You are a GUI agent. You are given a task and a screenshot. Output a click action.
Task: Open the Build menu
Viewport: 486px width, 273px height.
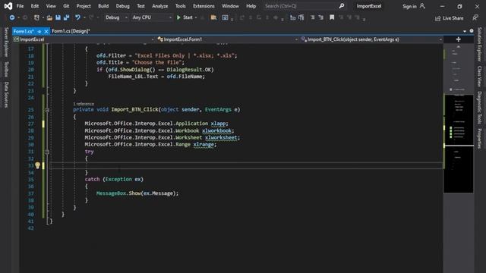click(103, 6)
